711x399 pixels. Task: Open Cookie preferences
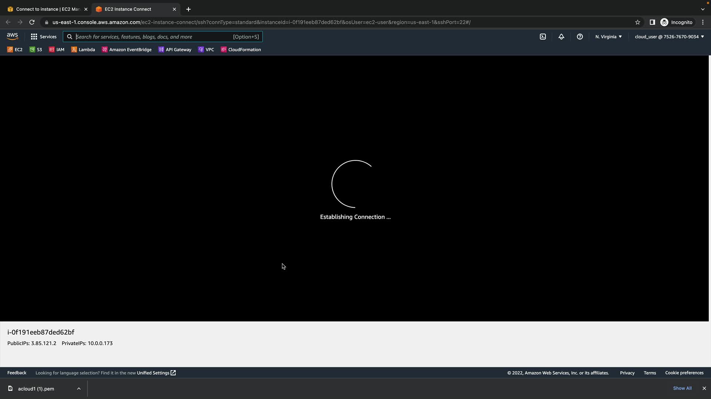pos(684,373)
